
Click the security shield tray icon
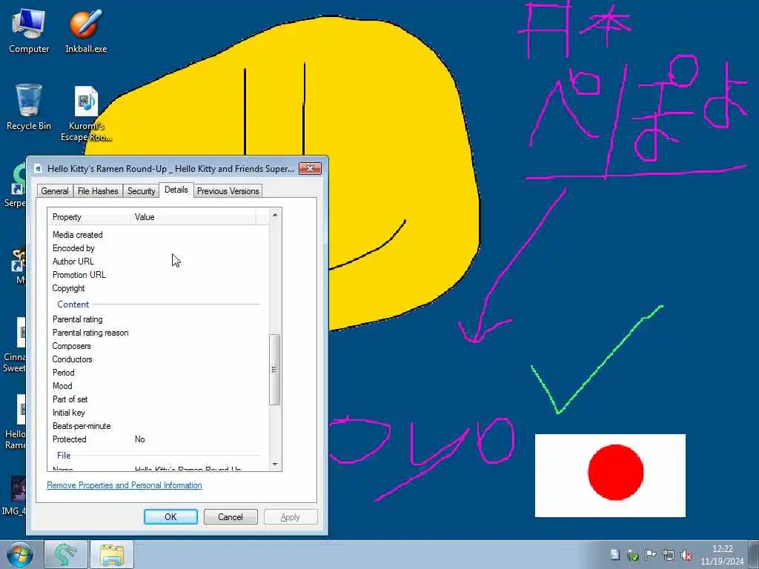coord(633,555)
